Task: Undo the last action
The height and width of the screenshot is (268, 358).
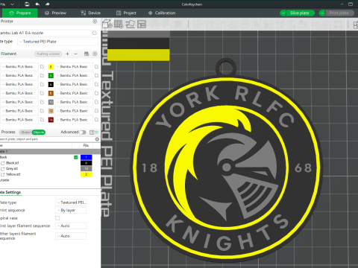Action: [x=37, y=4]
